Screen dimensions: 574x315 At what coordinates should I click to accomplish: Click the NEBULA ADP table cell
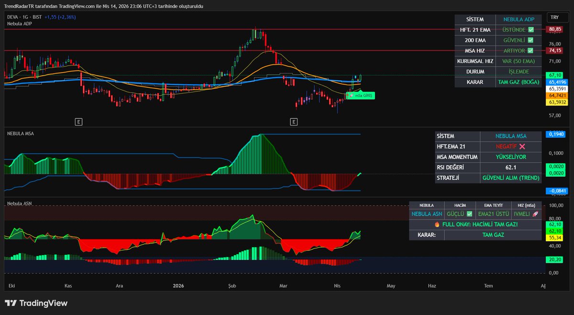519,20
